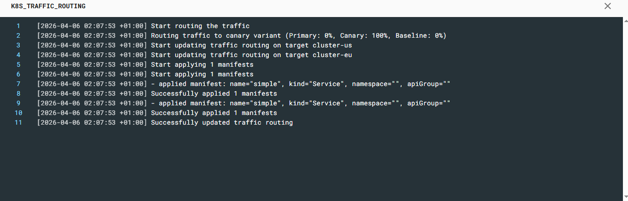Select line number 2 in the log gutter

(x=18, y=35)
